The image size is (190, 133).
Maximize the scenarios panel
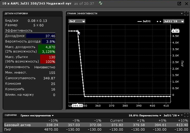(x=186, y=115)
